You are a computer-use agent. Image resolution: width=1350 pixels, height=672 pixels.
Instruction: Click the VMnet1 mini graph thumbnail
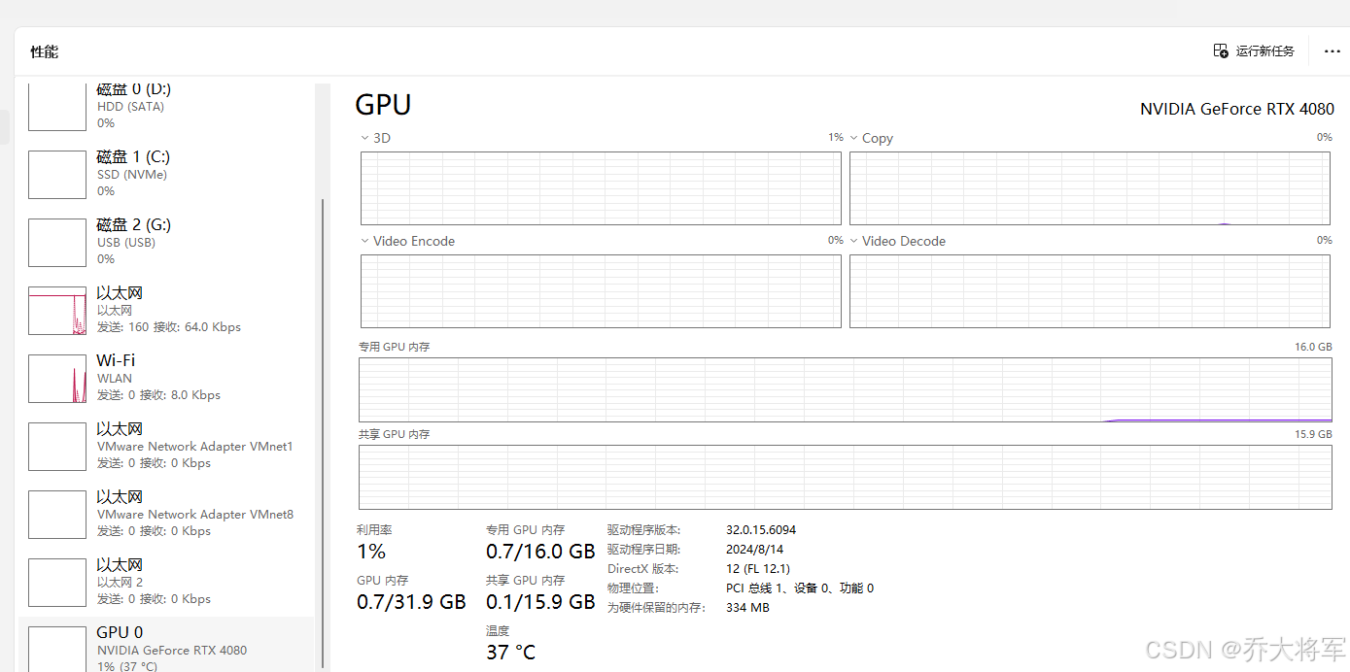[57, 447]
